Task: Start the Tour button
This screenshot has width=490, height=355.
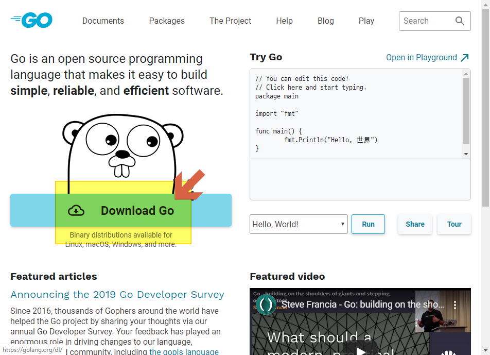Action: tap(454, 224)
